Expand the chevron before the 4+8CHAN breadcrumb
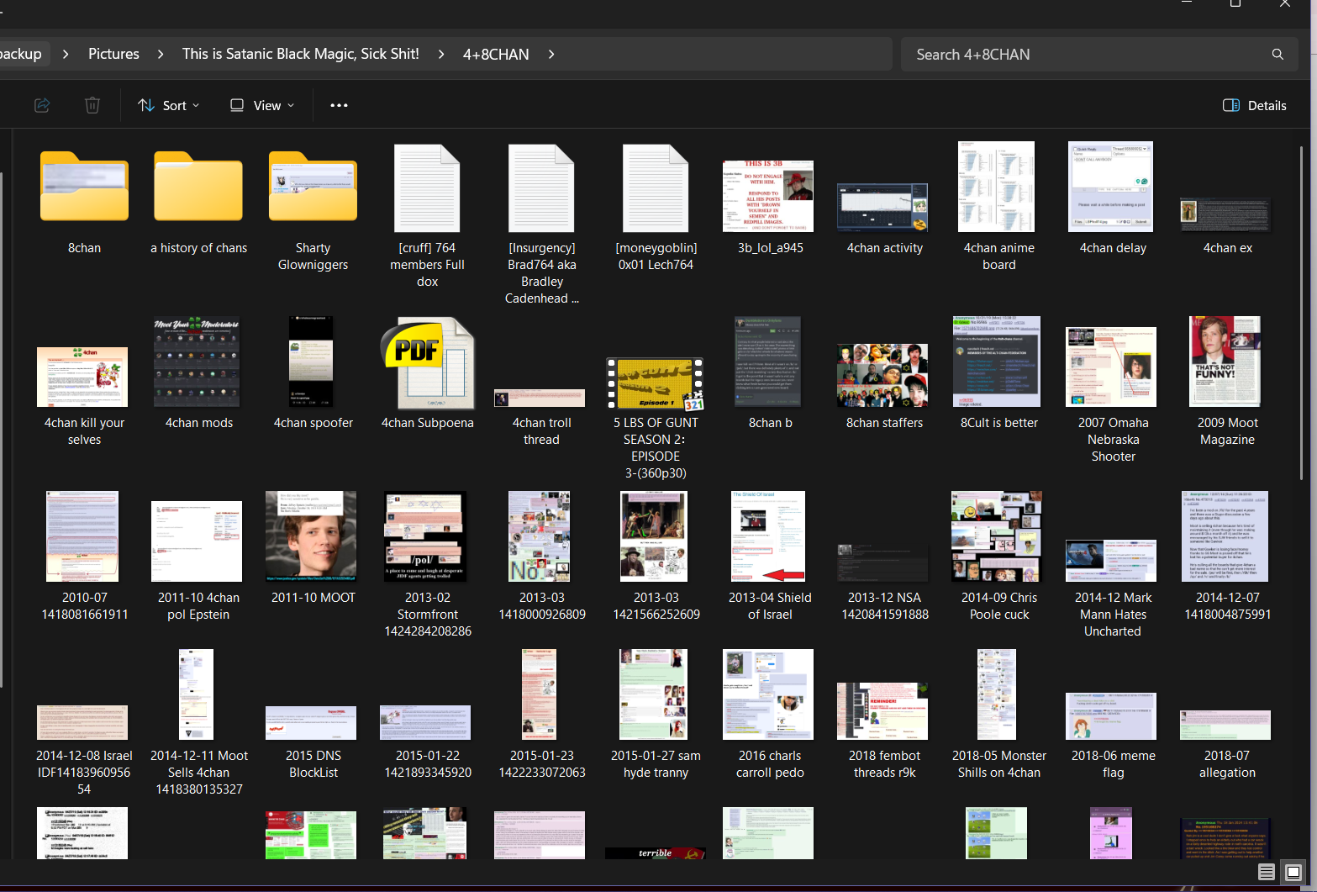 441,54
